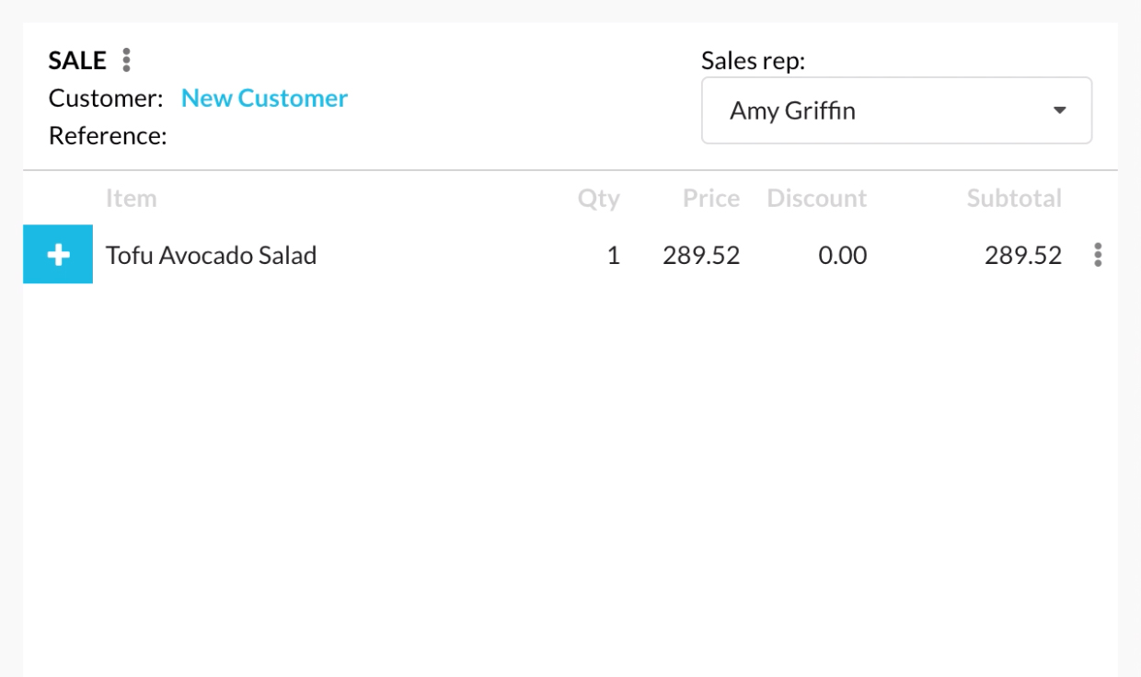1141x677 pixels.
Task: Click the New Customer link
Action: click(264, 98)
